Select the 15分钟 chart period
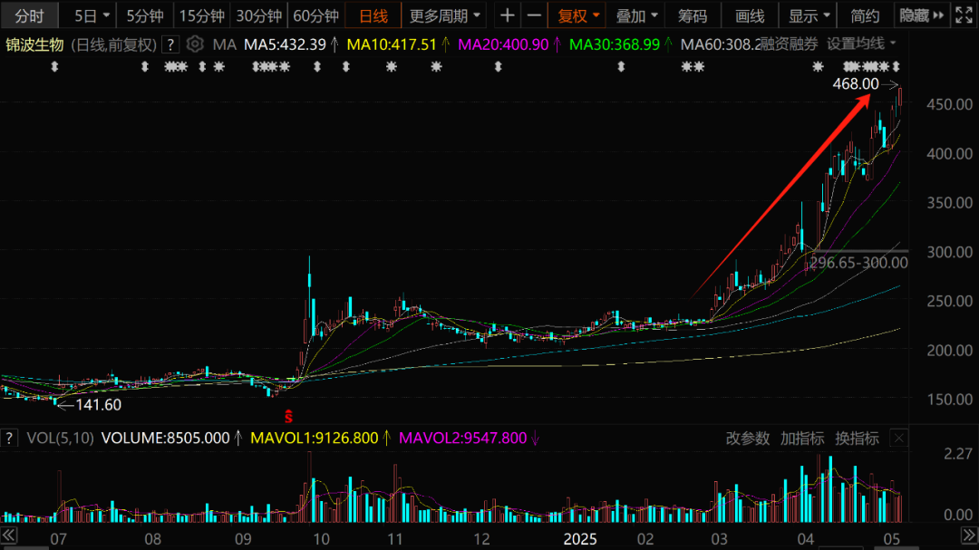Viewport: 979px width, 550px height. pyautogui.click(x=201, y=15)
